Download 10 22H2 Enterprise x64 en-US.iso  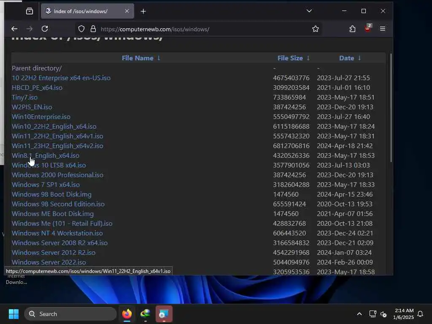click(x=61, y=78)
